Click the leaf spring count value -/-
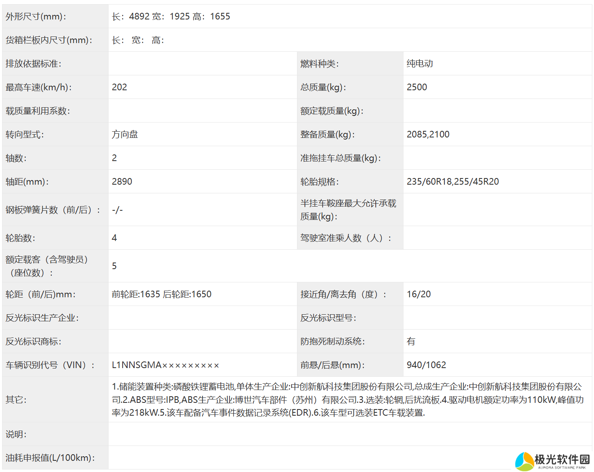 click(117, 210)
